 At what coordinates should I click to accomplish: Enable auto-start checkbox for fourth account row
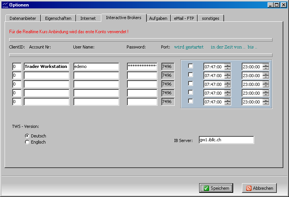[x=191, y=92]
